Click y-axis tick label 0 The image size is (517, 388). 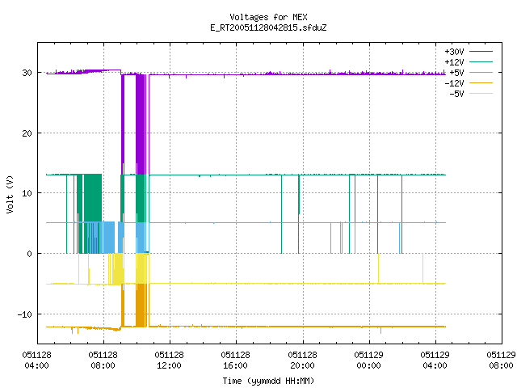point(29,254)
